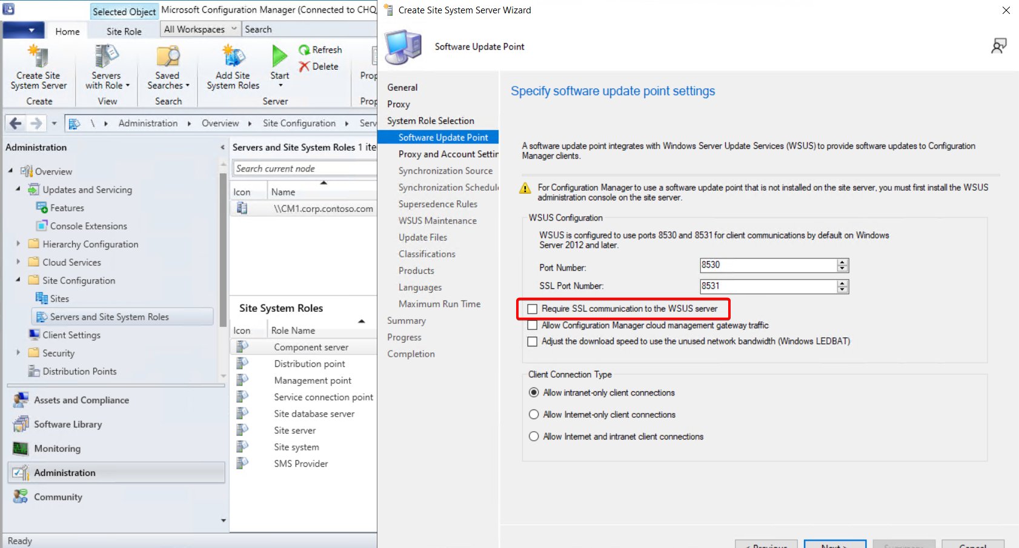Navigate forward with the right arrow button
1019x548 pixels.
pyautogui.click(x=36, y=124)
